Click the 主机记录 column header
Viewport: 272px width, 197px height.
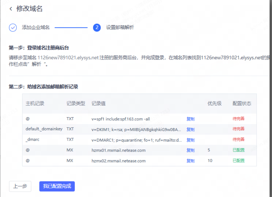click(35, 104)
